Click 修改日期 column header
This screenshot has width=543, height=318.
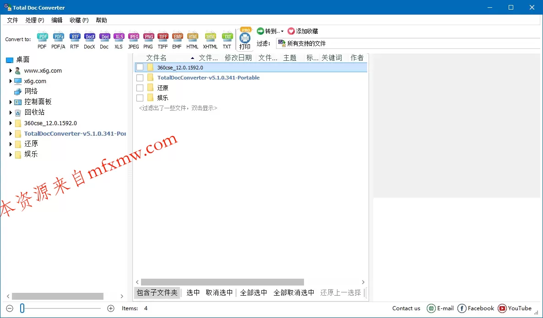pyautogui.click(x=238, y=58)
